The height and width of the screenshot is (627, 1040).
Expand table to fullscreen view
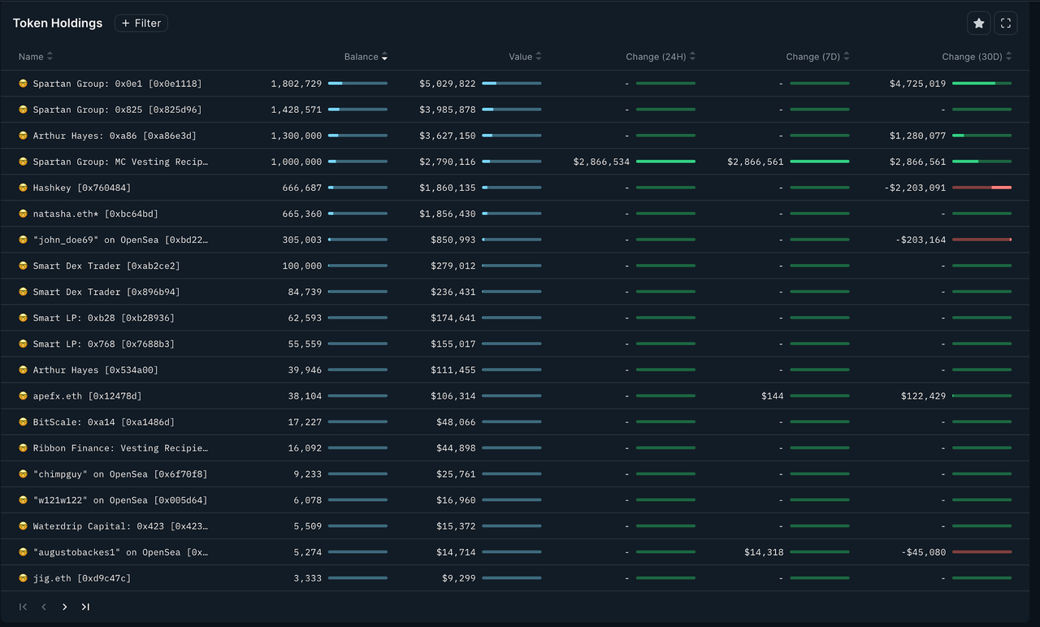1005,24
